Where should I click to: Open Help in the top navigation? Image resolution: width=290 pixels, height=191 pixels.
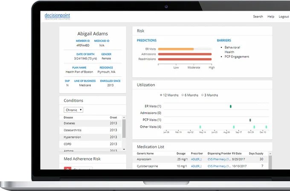(x=271, y=17)
